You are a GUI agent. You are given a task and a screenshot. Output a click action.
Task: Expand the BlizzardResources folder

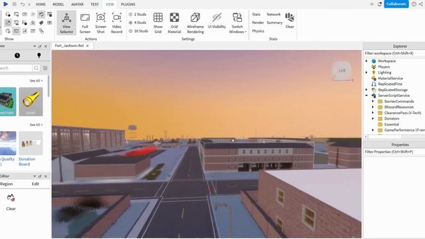coord(373,107)
